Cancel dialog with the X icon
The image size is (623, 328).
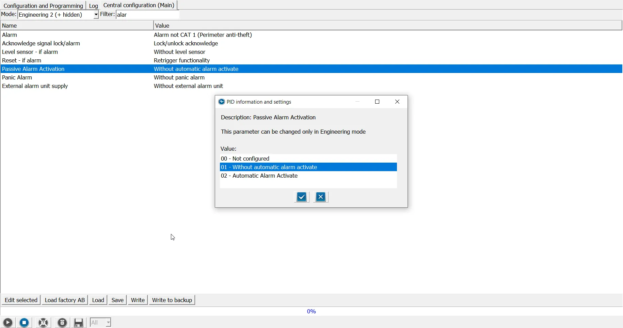pos(321,197)
